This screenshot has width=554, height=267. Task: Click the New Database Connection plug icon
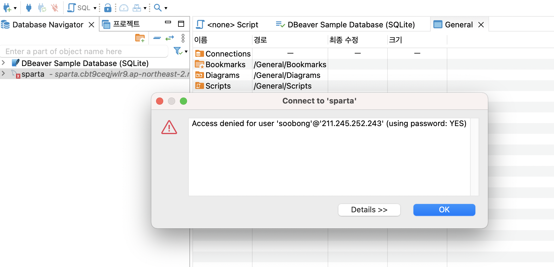7,8
